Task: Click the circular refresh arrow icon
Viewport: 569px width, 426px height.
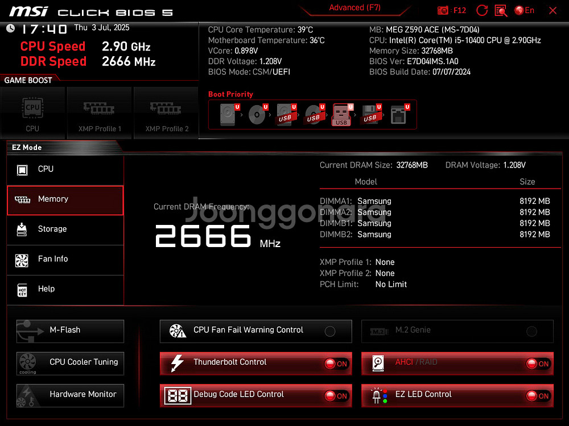Action: coord(482,10)
